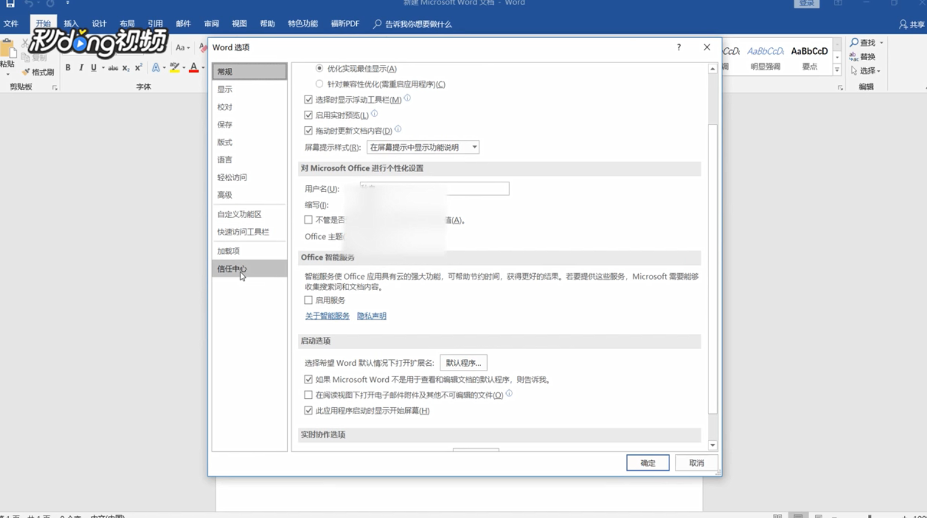Open the 文件 File tab
Screen dimensions: 927x518
11,24
